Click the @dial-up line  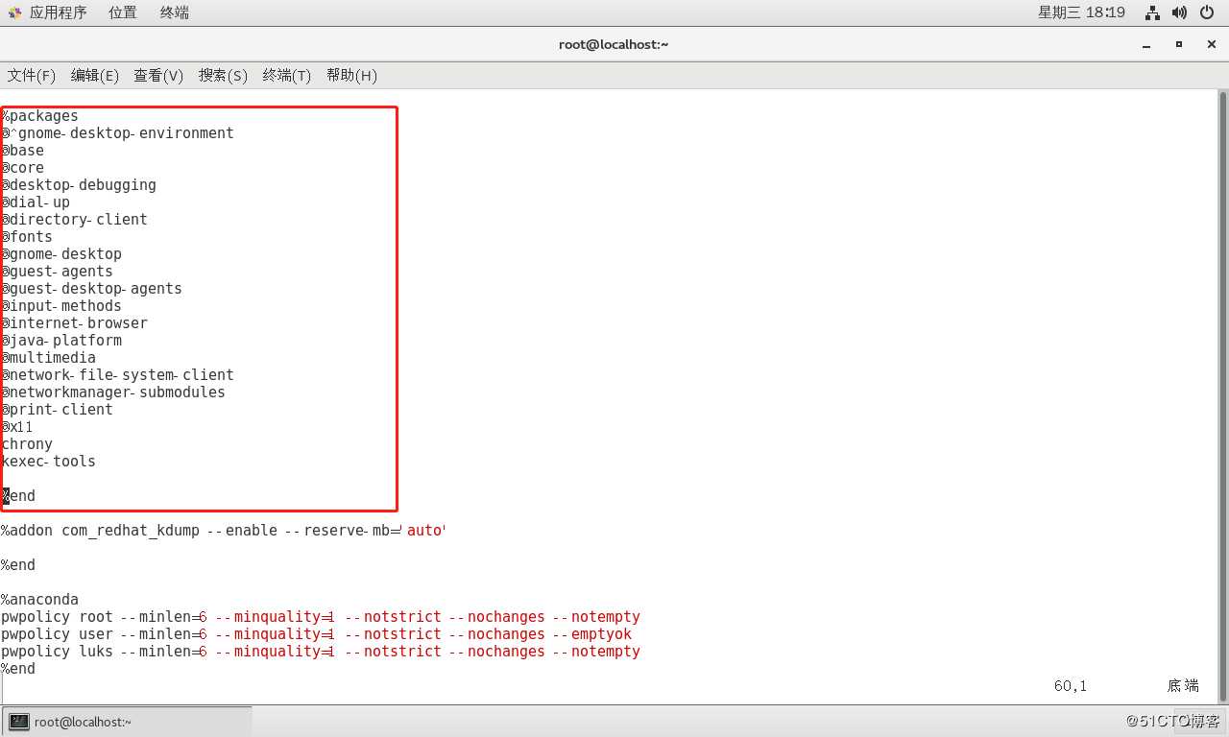[36, 202]
